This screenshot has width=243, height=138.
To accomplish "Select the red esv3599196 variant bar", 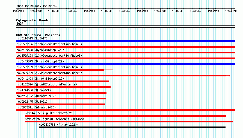I will click(126, 47).
